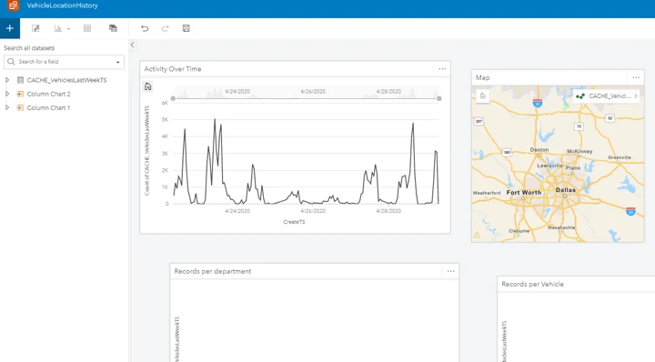655x362 pixels.
Task: Select the Column Chart 1 result icon
Action: coord(20,107)
